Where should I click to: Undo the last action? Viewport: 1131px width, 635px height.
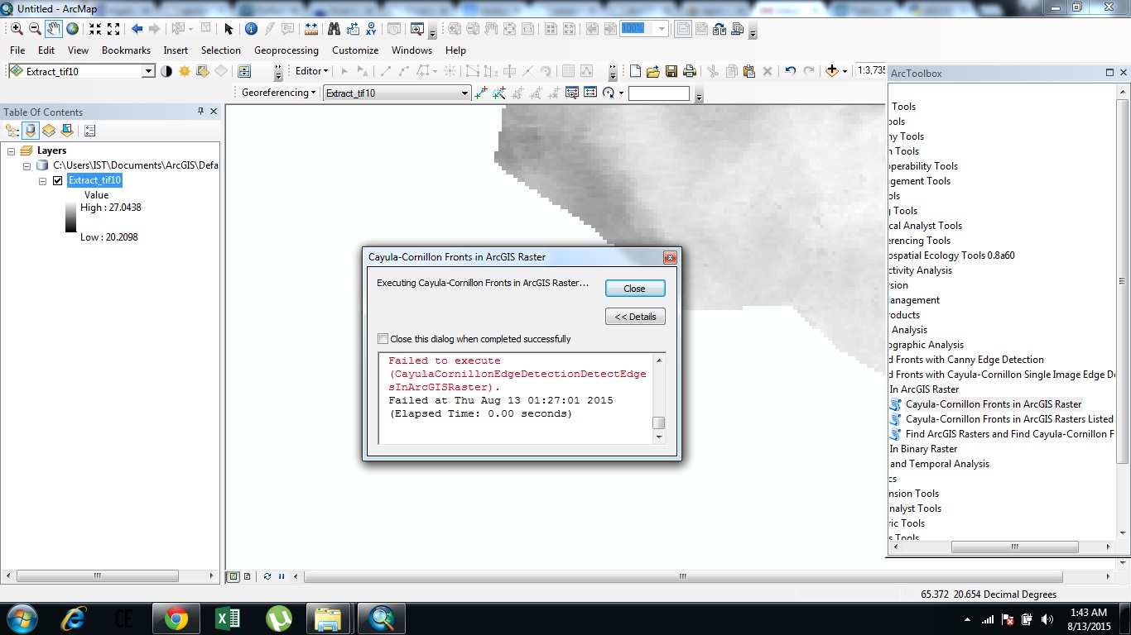790,71
